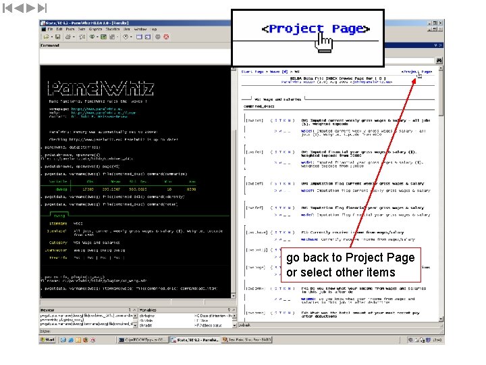486x365 pixels.
Task: Expand the clock icon dropdown arrow
Action: pos(131,37)
